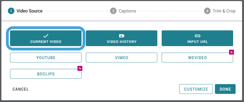Screen dimensions: 244x102
Task: Open the Customize options
Action: [196, 89]
